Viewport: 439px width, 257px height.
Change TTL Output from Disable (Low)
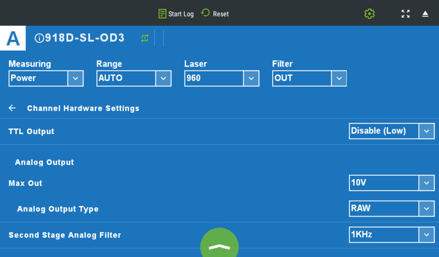(x=391, y=131)
